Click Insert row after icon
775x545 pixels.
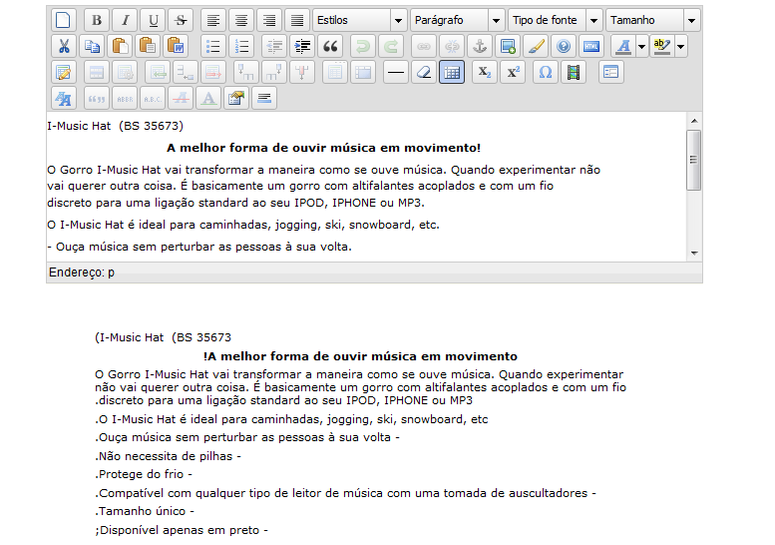(186, 72)
